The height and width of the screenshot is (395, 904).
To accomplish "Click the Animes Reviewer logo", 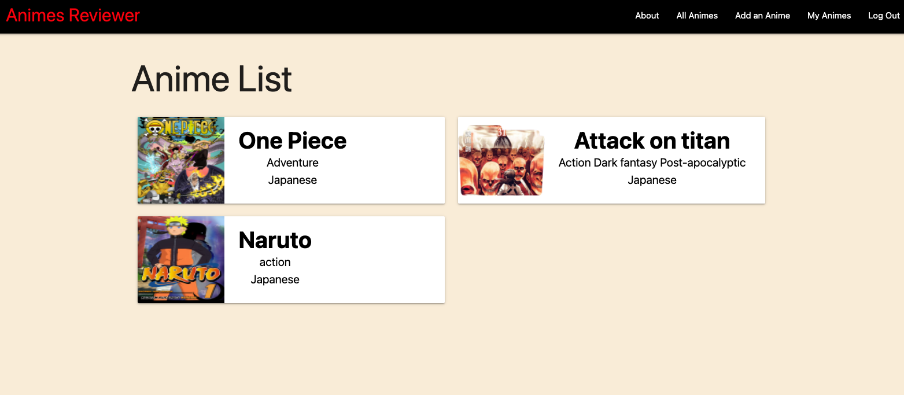I will pyautogui.click(x=72, y=15).
